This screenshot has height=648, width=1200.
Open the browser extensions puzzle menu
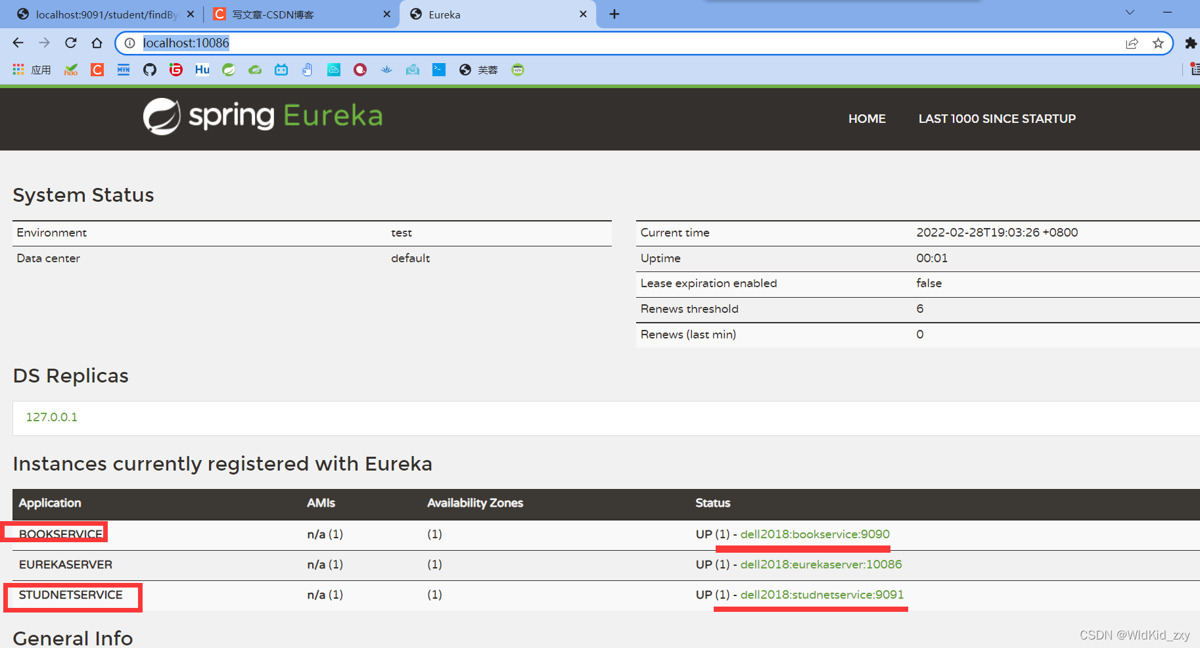click(1190, 43)
